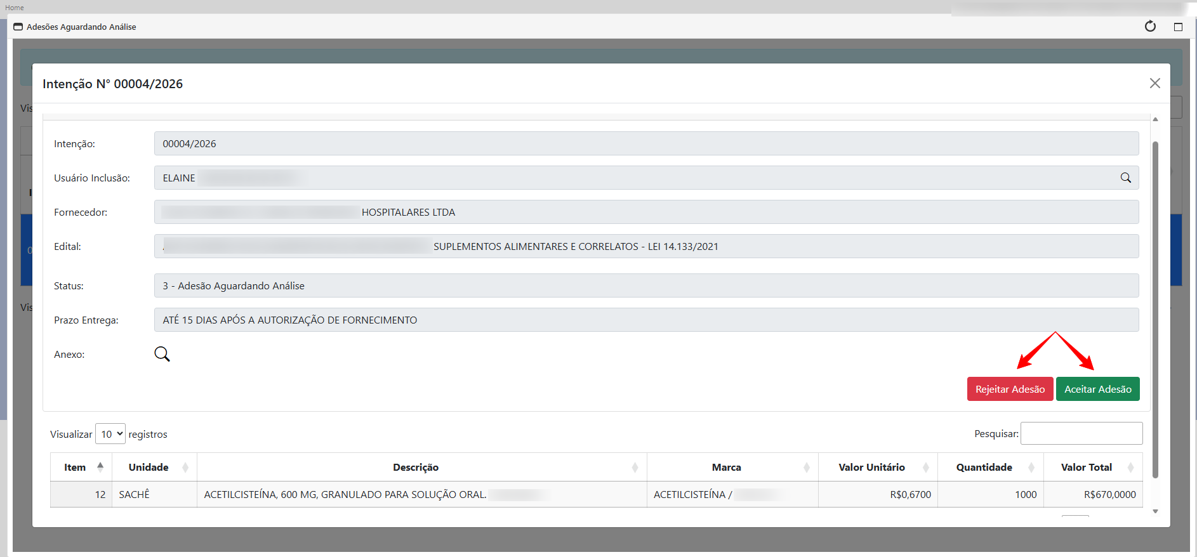The width and height of the screenshot is (1197, 557).
Task: Click the maximize panel square icon
Action: [x=1178, y=27]
